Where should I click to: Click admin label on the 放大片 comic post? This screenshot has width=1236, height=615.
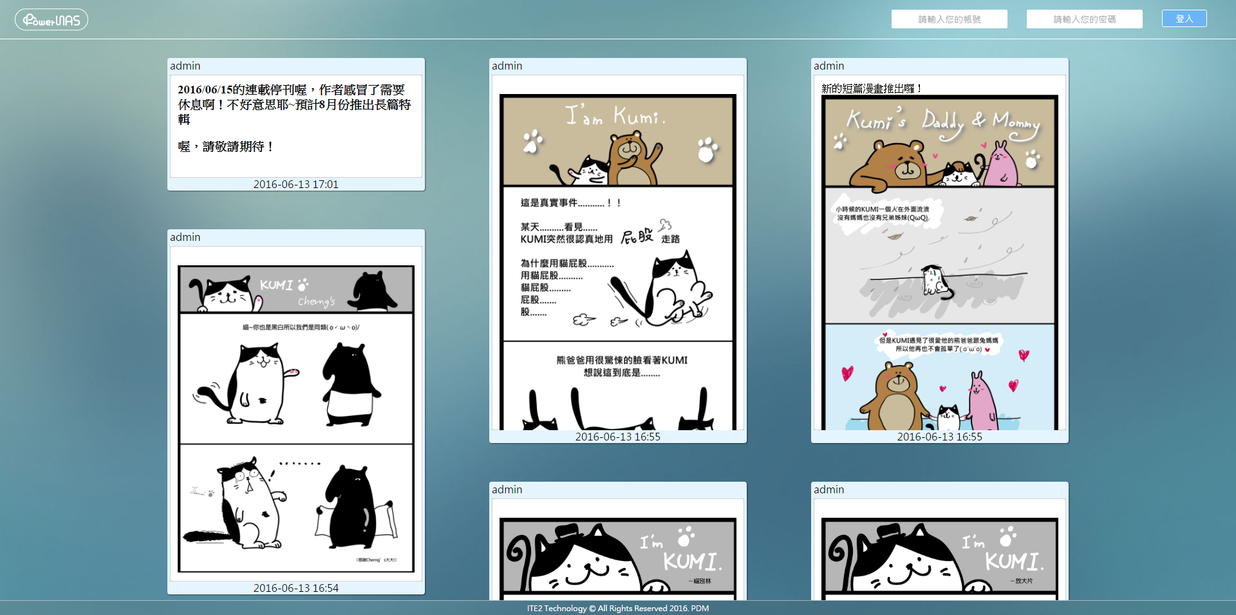coord(829,489)
